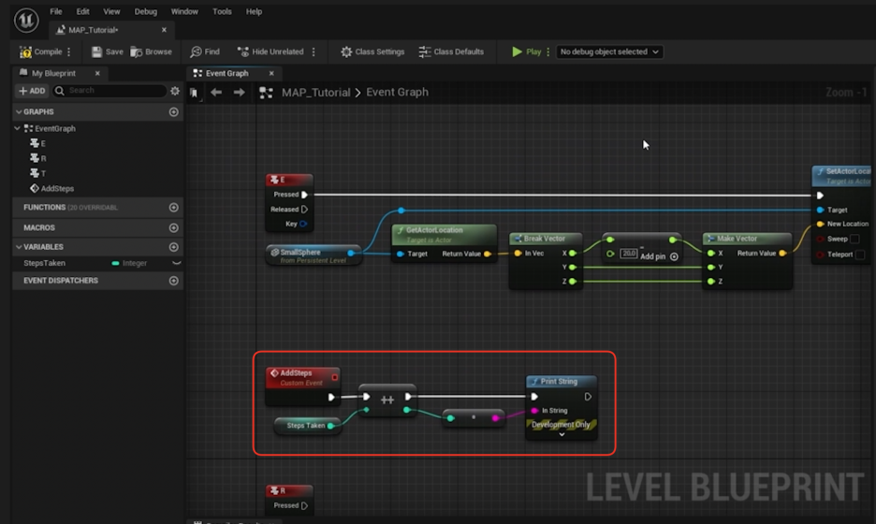
Task: Open Compile options three-dot menu
Action: 69,52
